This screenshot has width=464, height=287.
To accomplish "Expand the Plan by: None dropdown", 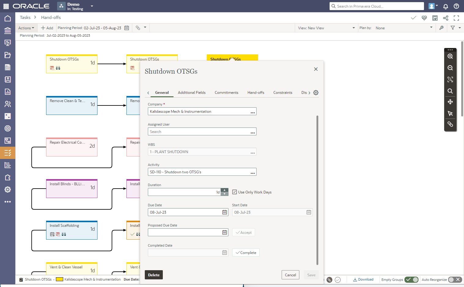I will (403, 28).
